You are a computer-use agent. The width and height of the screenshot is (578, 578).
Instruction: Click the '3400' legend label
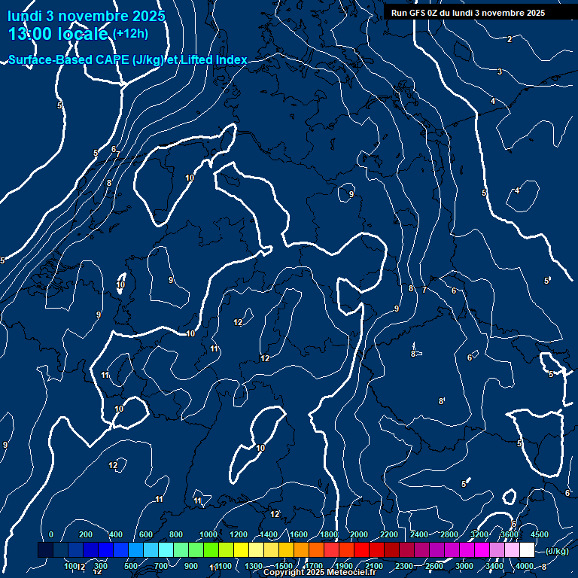tap(494, 566)
